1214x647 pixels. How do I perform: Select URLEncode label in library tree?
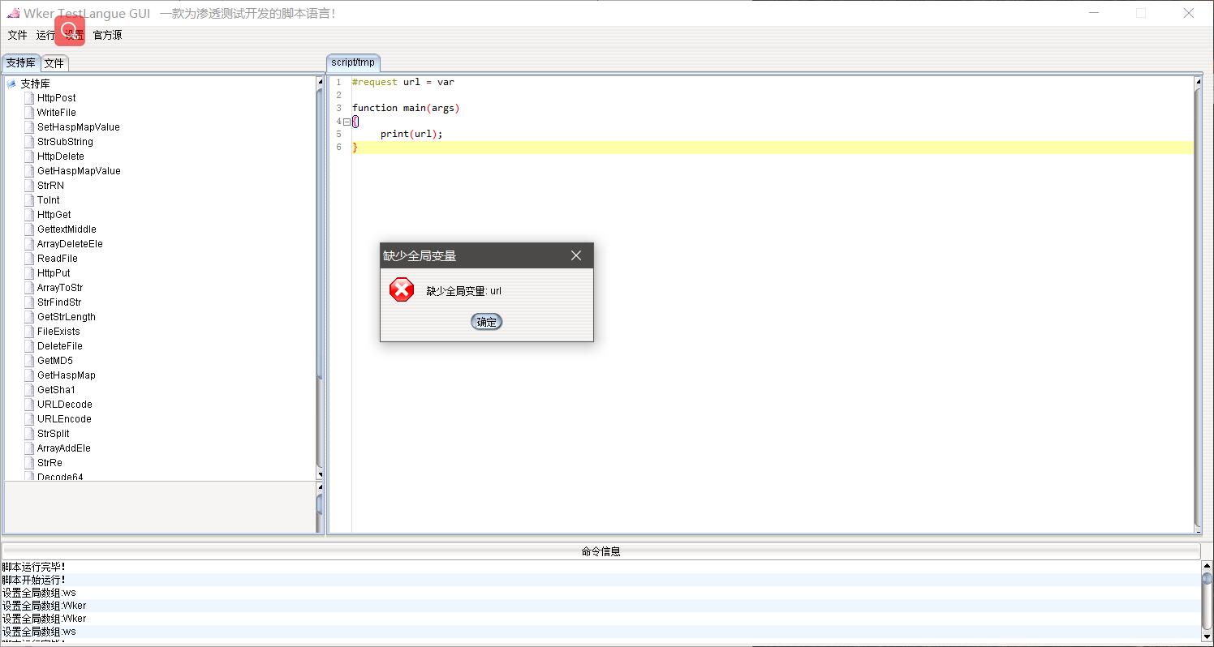(64, 419)
